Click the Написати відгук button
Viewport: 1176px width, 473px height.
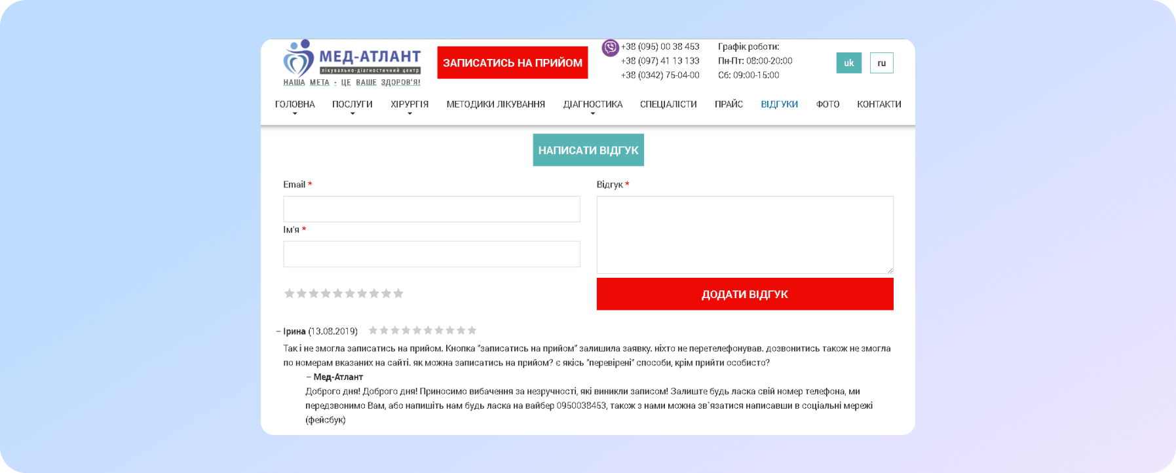point(588,150)
